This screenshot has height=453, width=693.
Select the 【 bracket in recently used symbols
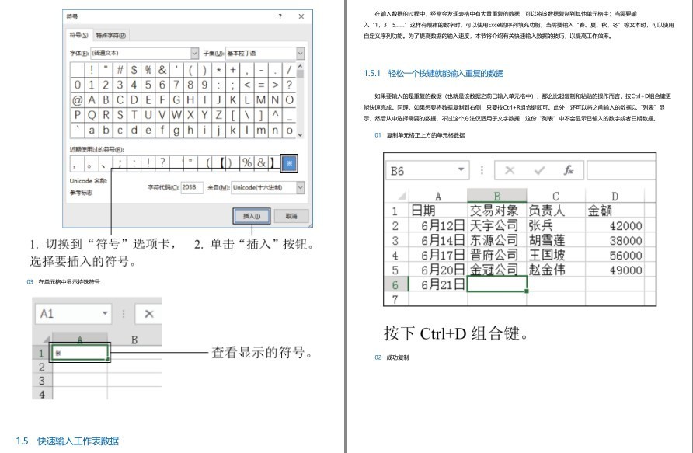pyautogui.click(x=222, y=163)
